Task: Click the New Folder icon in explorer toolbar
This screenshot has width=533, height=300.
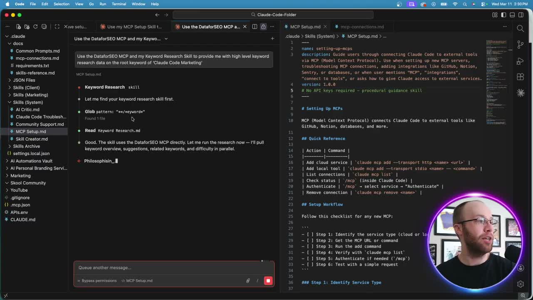Action: 27,27
